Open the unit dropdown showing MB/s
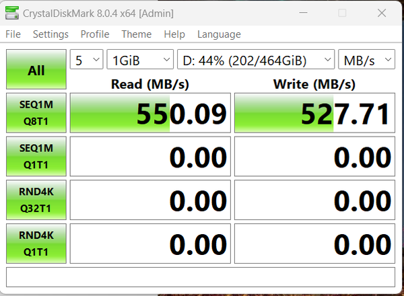404x296 pixels. coord(367,59)
